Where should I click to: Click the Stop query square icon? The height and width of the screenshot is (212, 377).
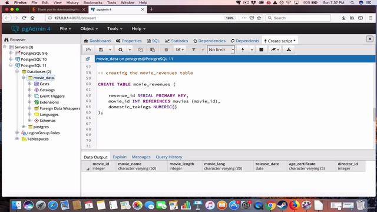tap(262, 49)
